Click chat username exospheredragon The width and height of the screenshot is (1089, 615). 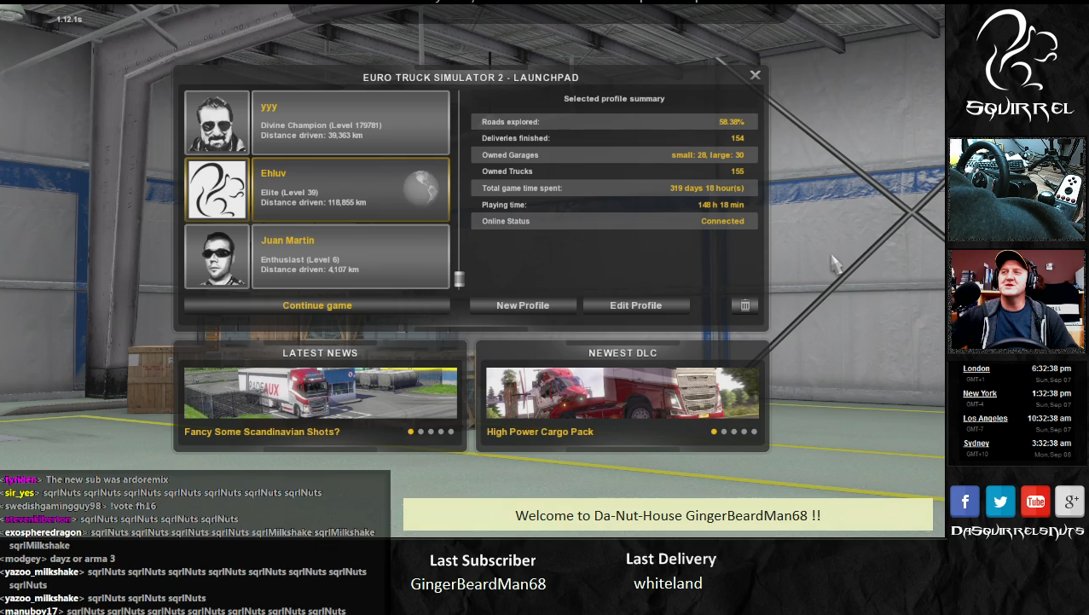(x=43, y=532)
